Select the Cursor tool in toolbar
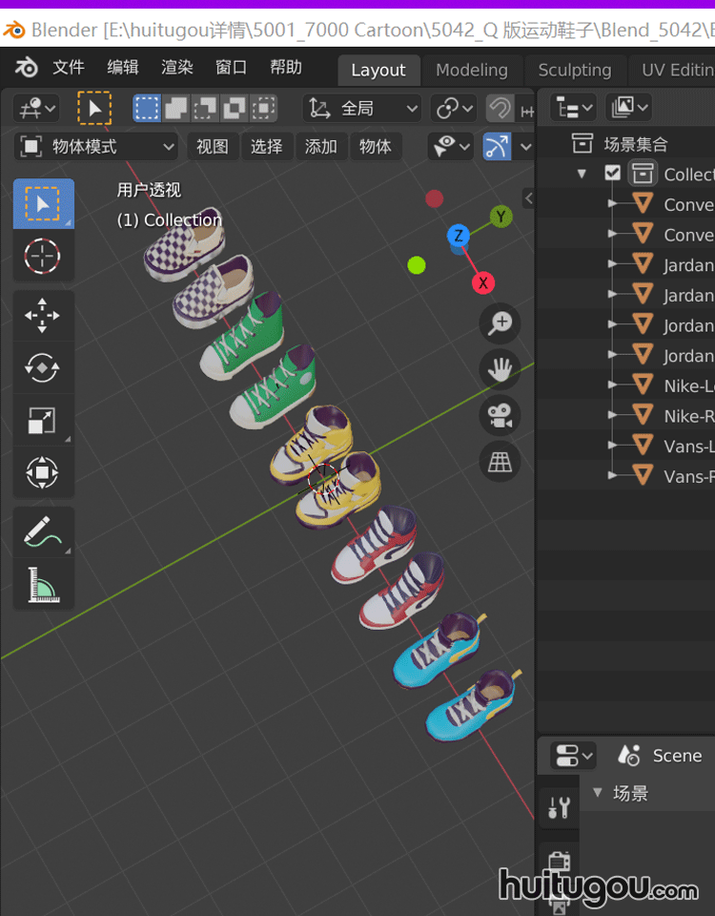715x916 pixels. tap(43, 256)
